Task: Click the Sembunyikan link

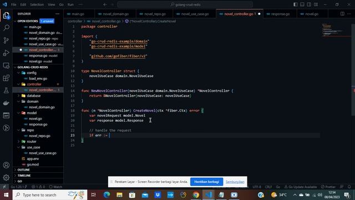Action: click(235, 182)
